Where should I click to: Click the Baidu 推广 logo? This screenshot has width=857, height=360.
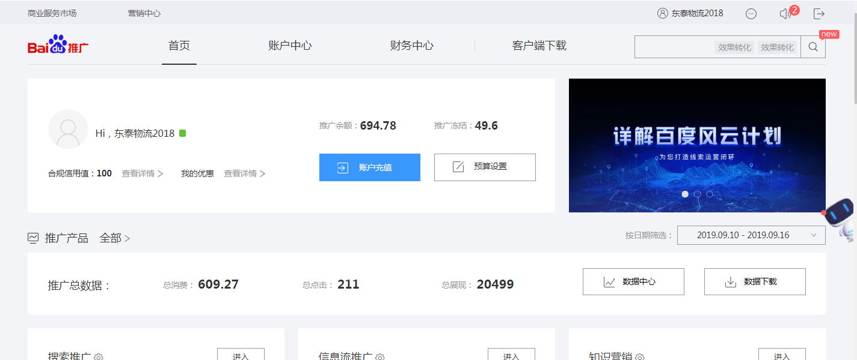pyautogui.click(x=58, y=45)
